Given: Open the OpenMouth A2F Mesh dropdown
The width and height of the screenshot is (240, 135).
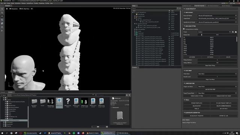Looking at the screenshot, I should pos(217,22).
